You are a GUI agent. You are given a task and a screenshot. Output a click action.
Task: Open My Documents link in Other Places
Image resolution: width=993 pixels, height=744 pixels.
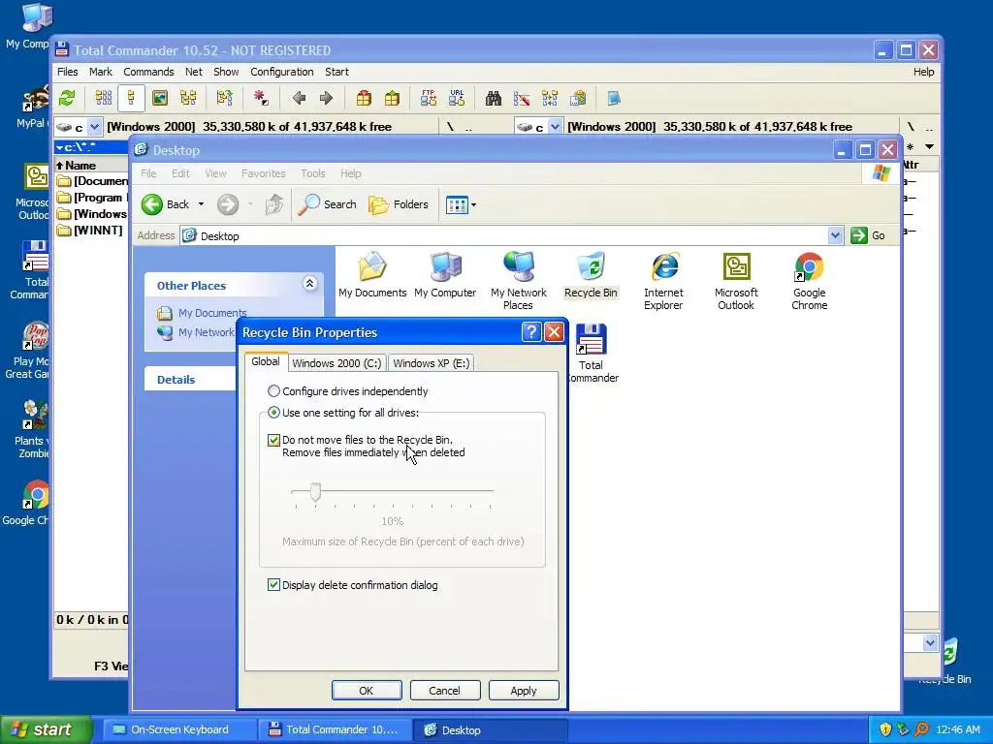tap(212, 313)
